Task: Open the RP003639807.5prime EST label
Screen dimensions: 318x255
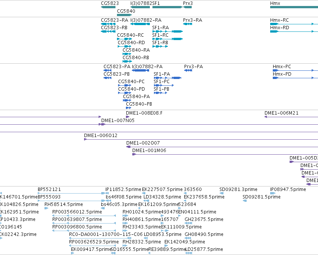Action: click(77, 220)
